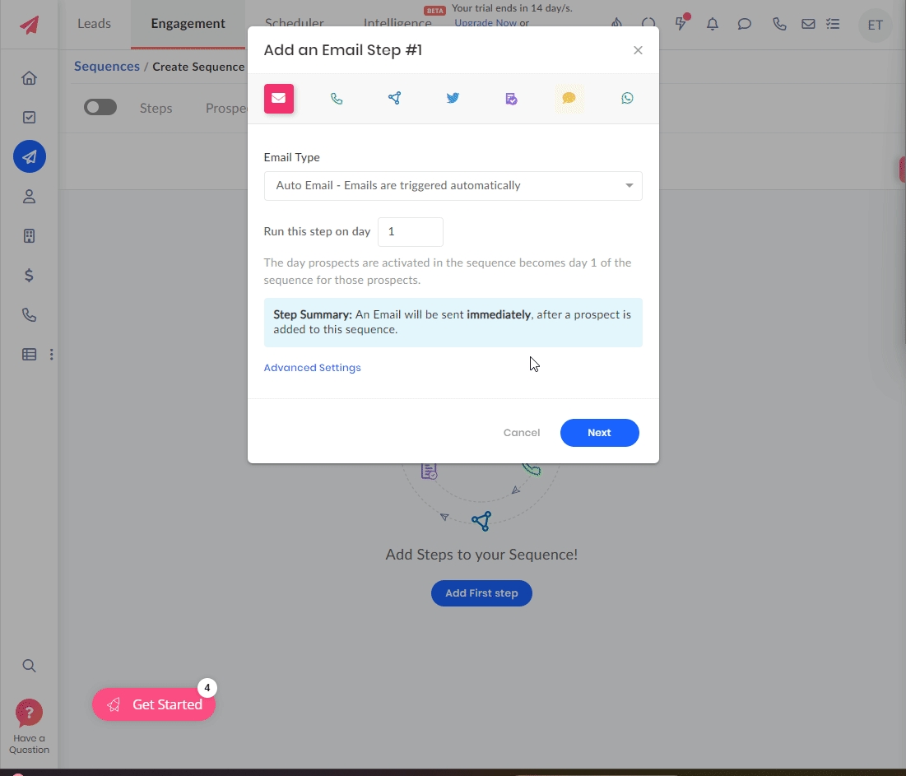Expand Advanced Settings
The height and width of the screenshot is (776, 906).
coord(312,368)
